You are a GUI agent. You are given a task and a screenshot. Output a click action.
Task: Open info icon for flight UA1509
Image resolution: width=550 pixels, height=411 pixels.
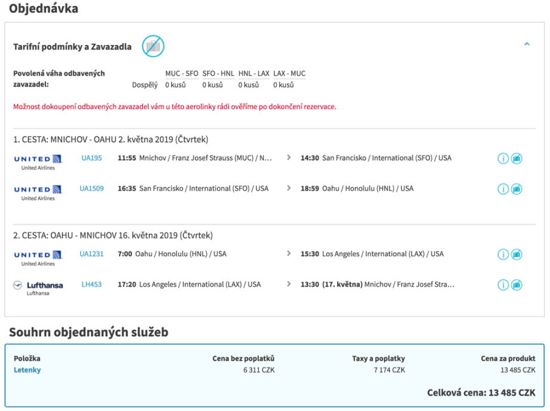click(x=503, y=189)
